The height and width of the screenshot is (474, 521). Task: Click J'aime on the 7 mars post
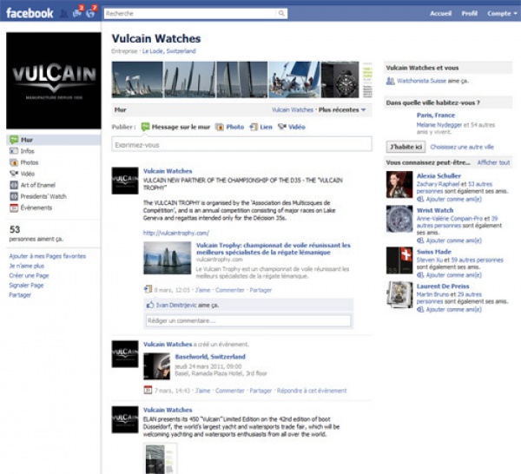click(x=202, y=391)
